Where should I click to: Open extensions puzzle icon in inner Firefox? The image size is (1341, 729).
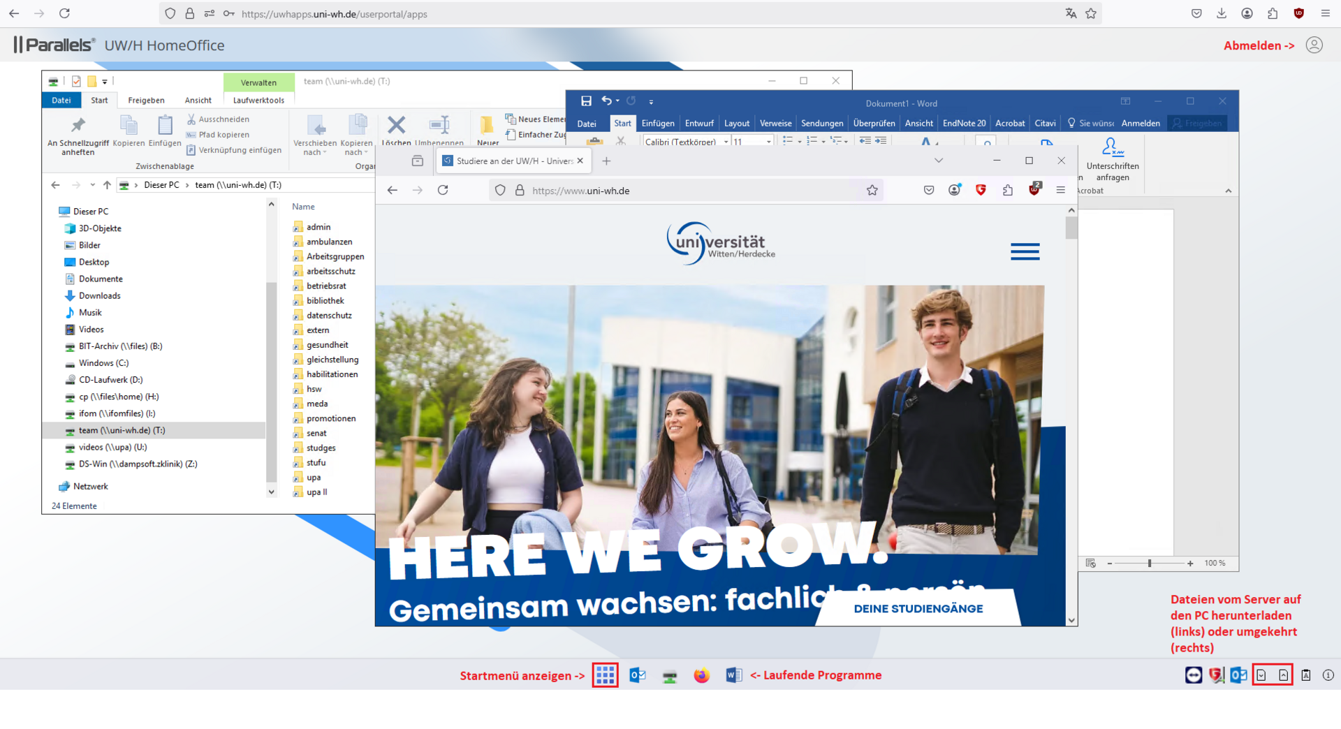[1008, 190]
